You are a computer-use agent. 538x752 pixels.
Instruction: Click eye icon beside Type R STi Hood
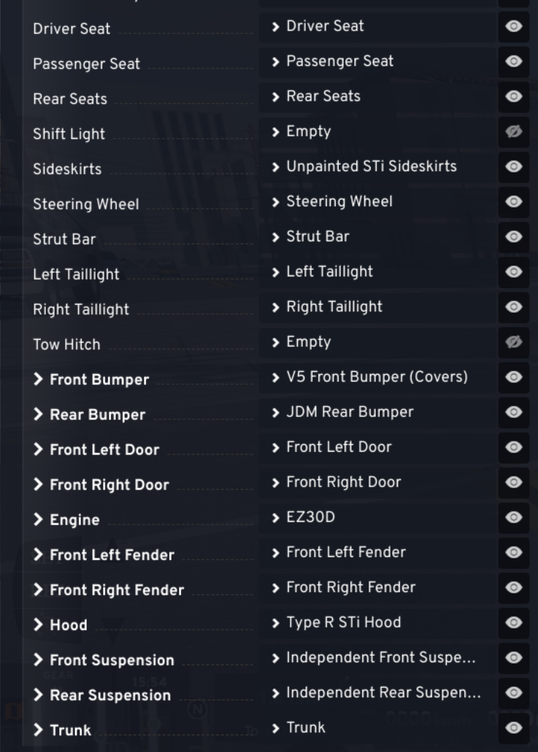(x=514, y=623)
